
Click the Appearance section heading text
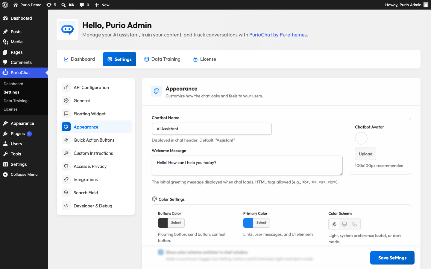coord(181,88)
